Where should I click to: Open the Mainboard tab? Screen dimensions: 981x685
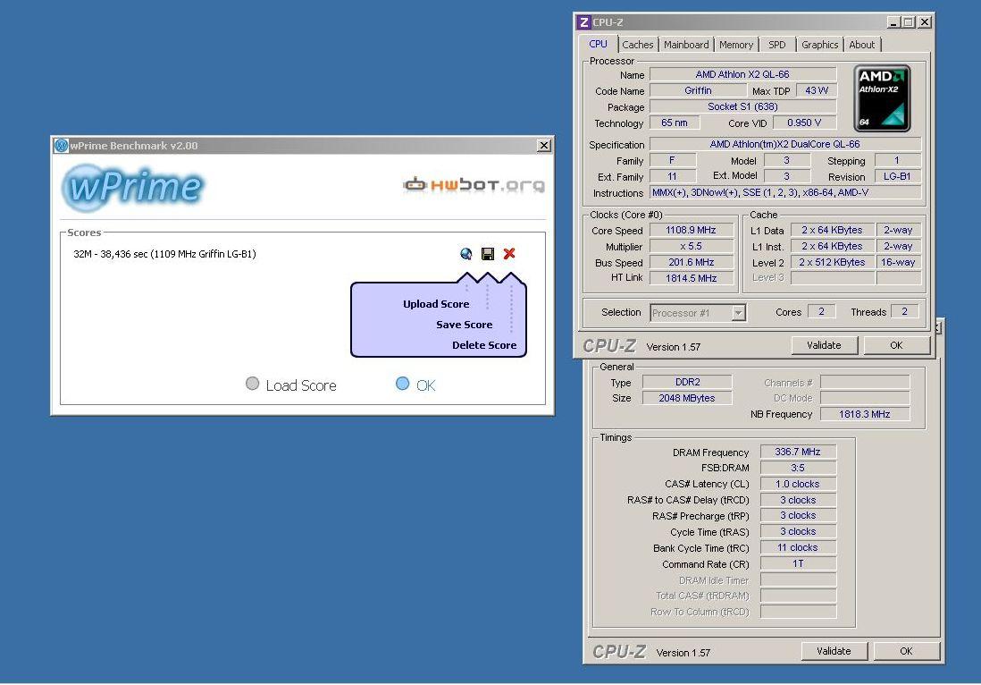[x=686, y=45]
